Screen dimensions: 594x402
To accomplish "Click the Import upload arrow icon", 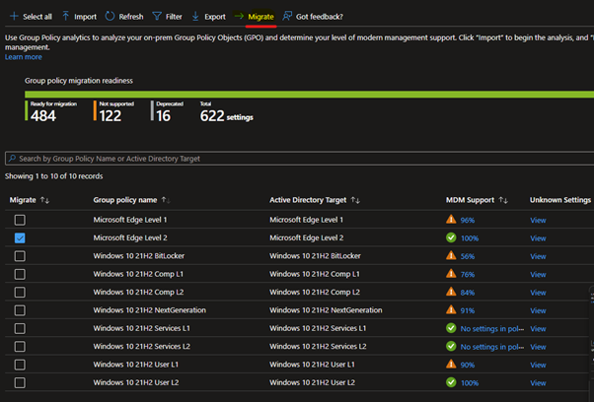I will tap(65, 16).
